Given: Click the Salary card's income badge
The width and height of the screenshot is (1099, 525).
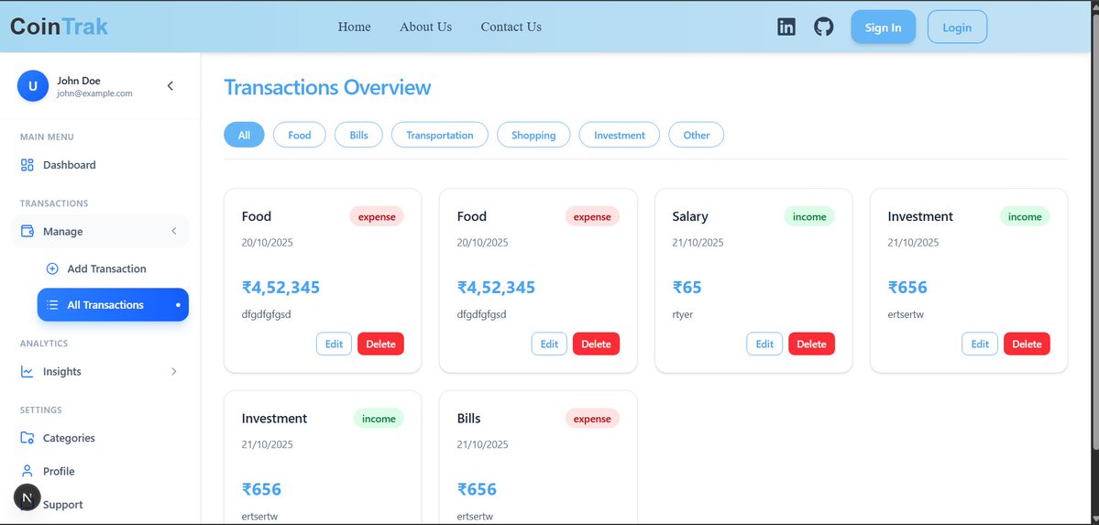Looking at the screenshot, I should click(809, 216).
